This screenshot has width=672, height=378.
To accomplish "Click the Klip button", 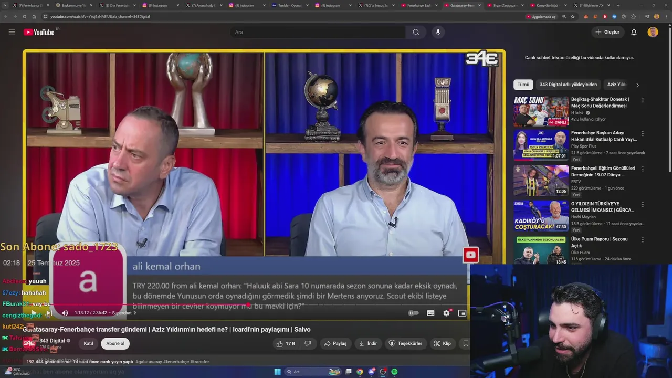I will [442, 343].
